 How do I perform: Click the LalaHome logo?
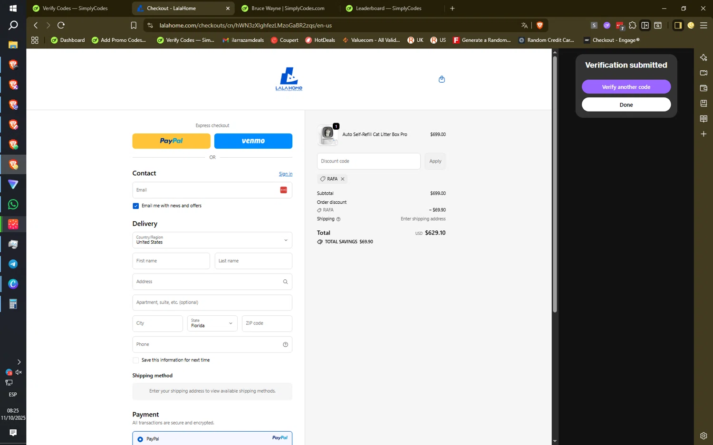pyautogui.click(x=289, y=79)
